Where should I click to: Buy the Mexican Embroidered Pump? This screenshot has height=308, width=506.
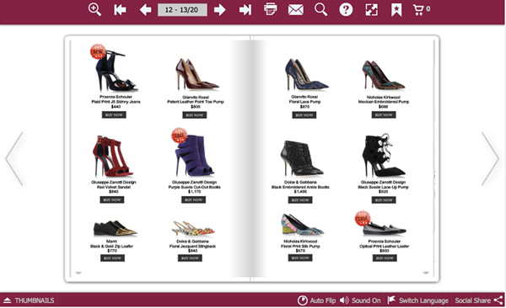pos(384,114)
